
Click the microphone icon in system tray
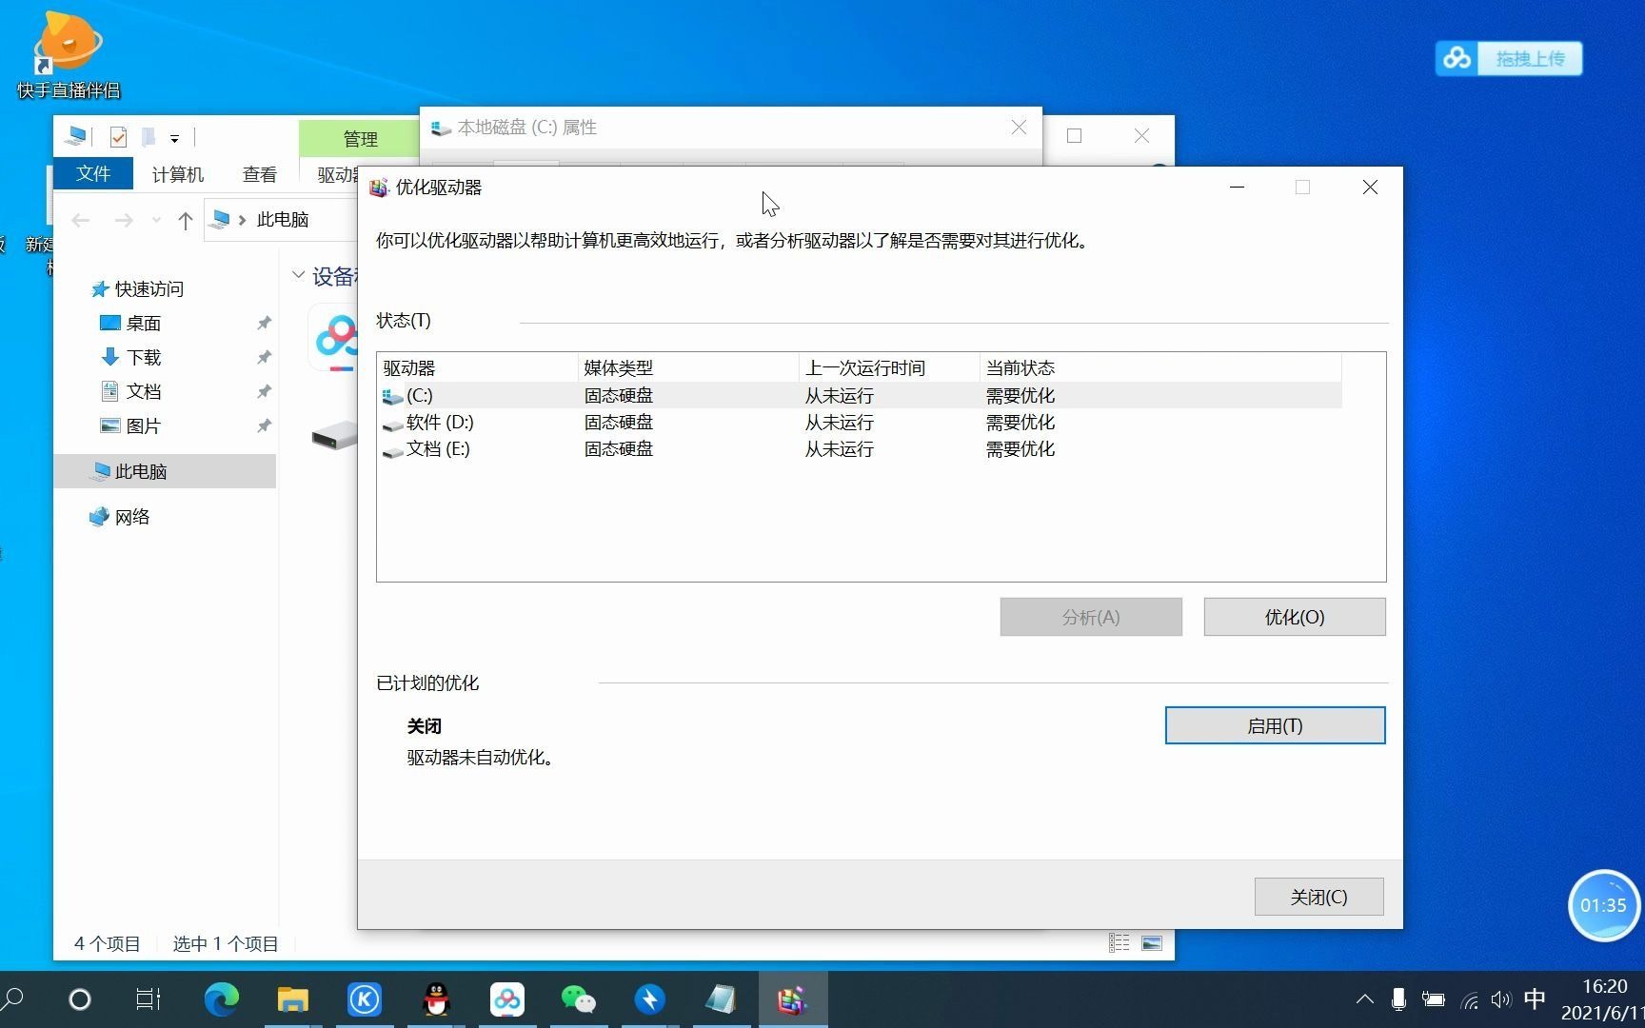(1397, 998)
